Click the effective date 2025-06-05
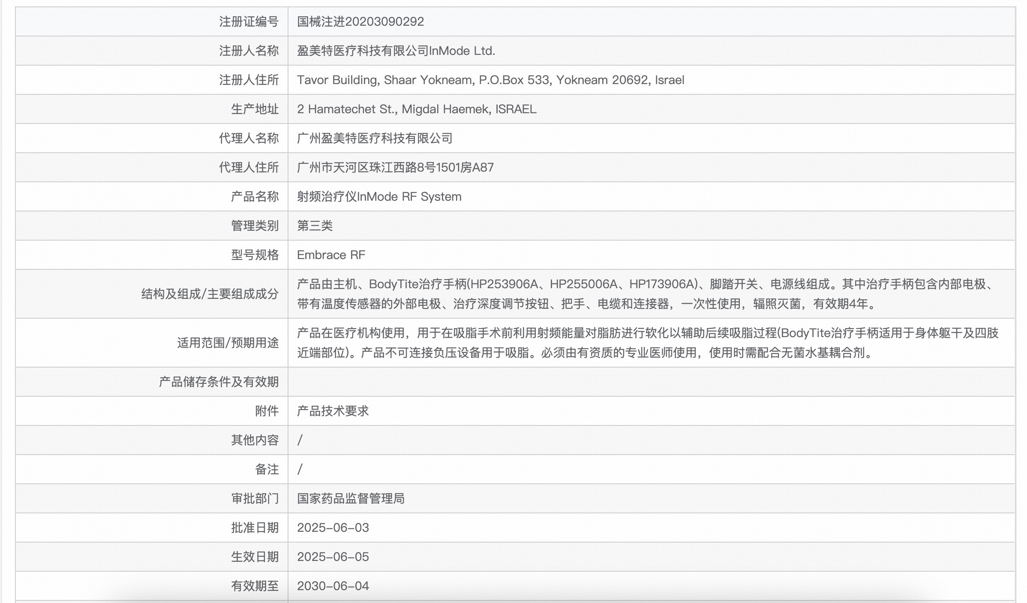 tap(333, 557)
